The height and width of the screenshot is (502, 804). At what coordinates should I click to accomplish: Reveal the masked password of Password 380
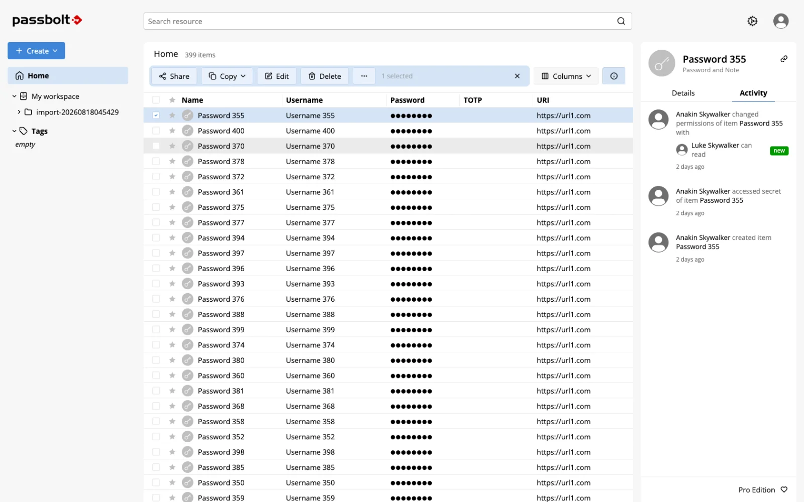click(x=411, y=360)
